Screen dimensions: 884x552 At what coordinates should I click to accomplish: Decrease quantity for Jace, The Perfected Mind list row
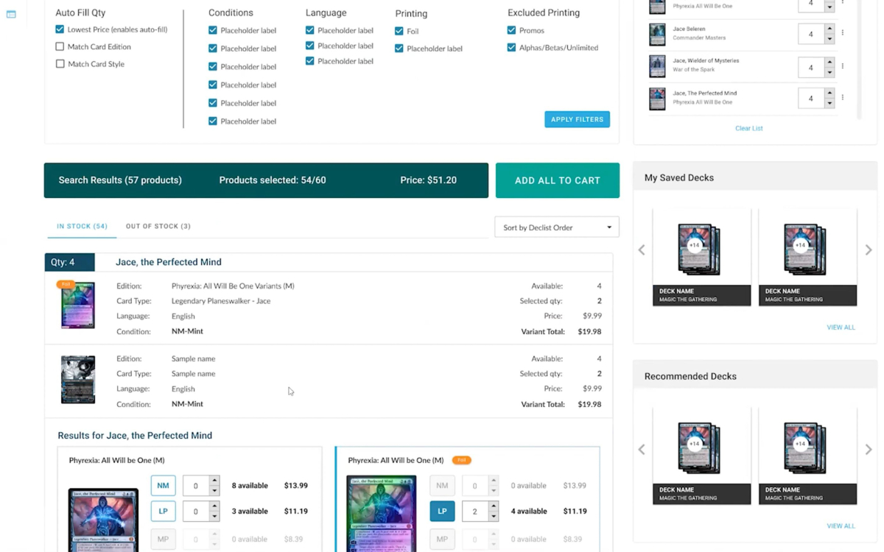click(x=829, y=103)
